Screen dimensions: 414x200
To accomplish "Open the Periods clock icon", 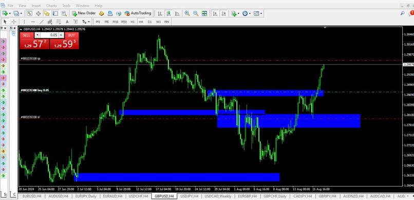I will (x=245, y=13).
